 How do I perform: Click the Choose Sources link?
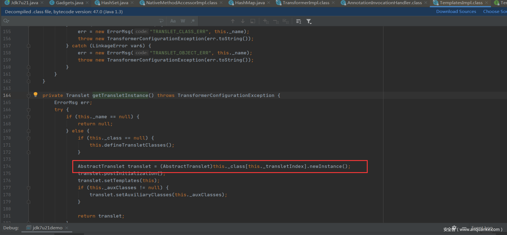pos(495,11)
